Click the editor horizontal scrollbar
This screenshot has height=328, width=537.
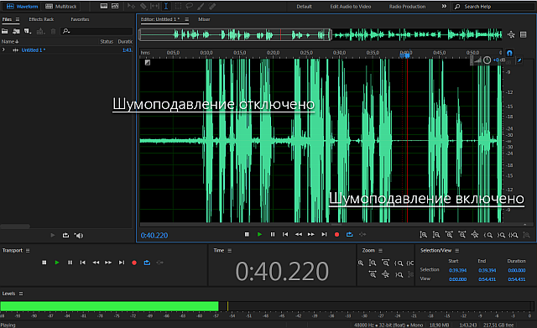pos(336,225)
